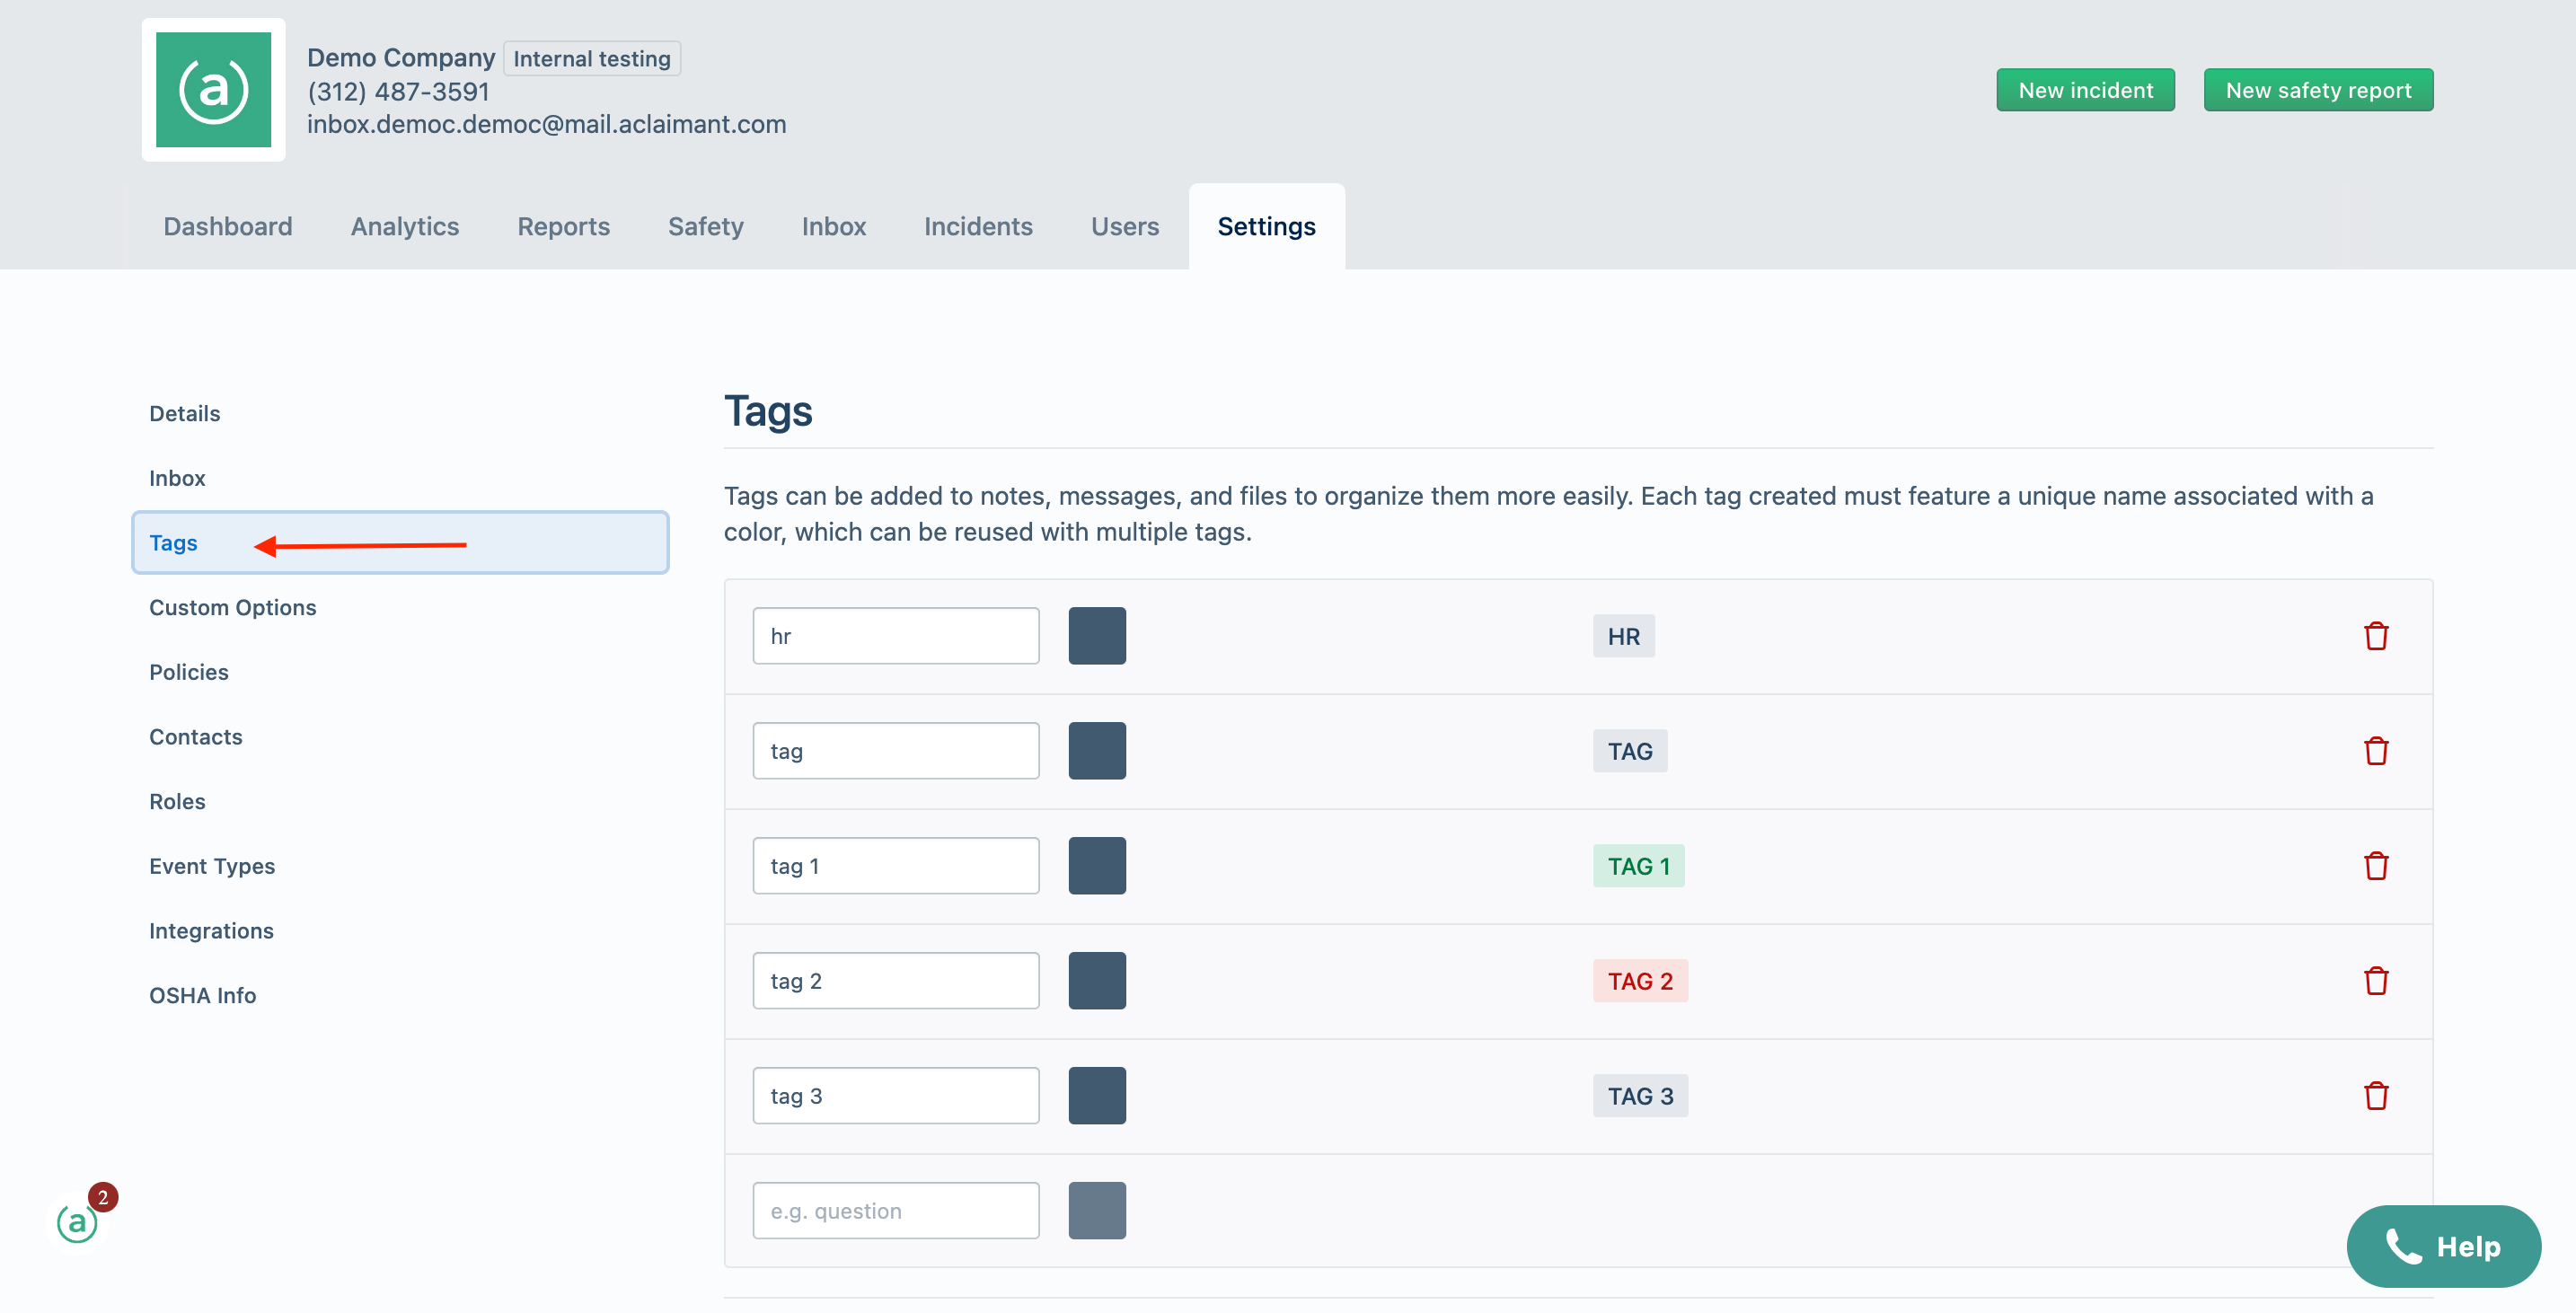Edit the tag 3 name field
Screen dimensions: 2576x1313
pyautogui.click(x=896, y=1096)
